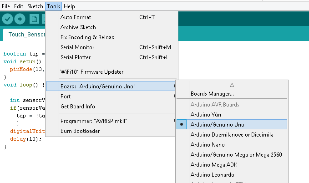
Task: Click the 'int sensorV' code line
Action: pyautogui.click(x=28, y=100)
